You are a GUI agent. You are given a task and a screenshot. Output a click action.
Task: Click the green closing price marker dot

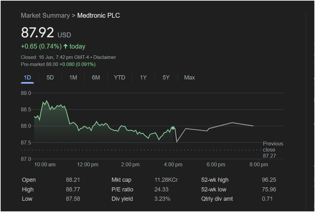(x=173, y=128)
